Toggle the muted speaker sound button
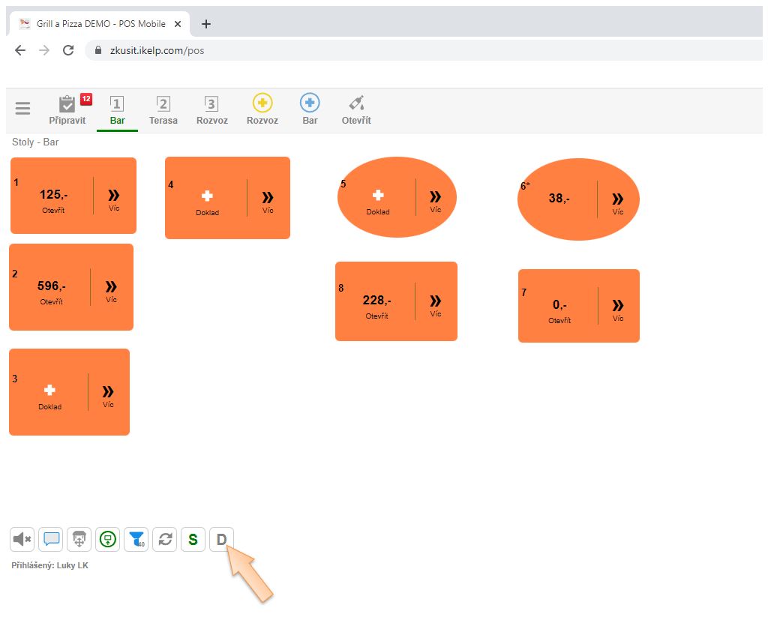The image size is (780, 617). point(22,539)
